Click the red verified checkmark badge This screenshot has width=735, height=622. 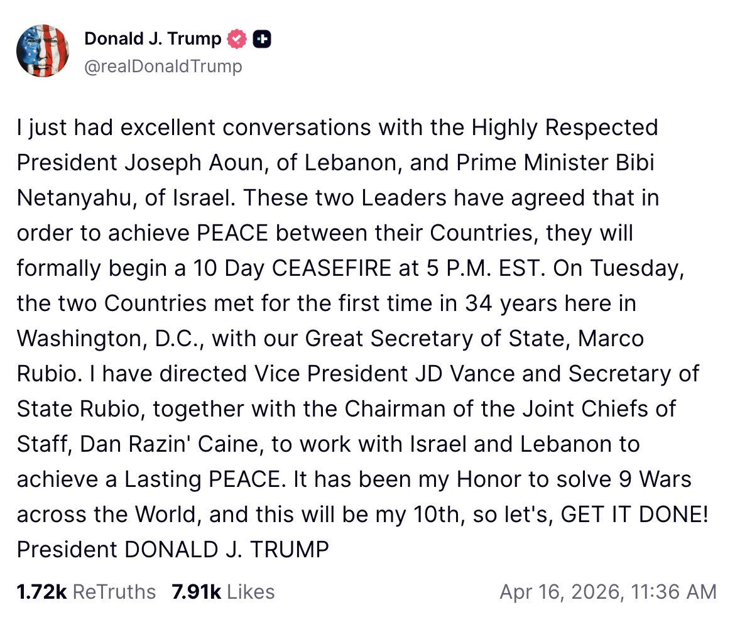pos(236,39)
